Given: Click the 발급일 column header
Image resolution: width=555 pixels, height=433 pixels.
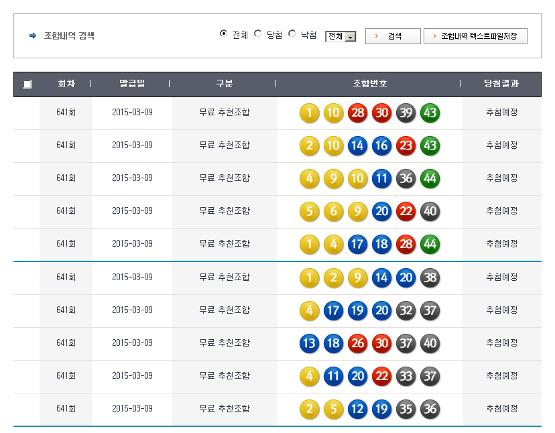Looking at the screenshot, I should tap(132, 84).
